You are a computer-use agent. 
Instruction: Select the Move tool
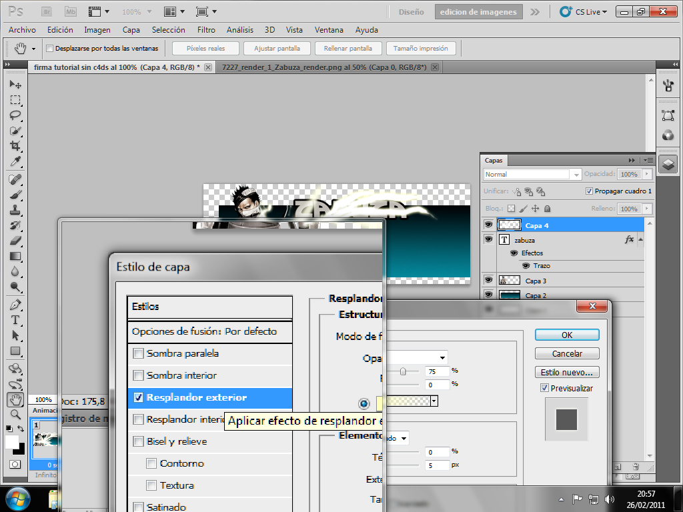[15, 84]
